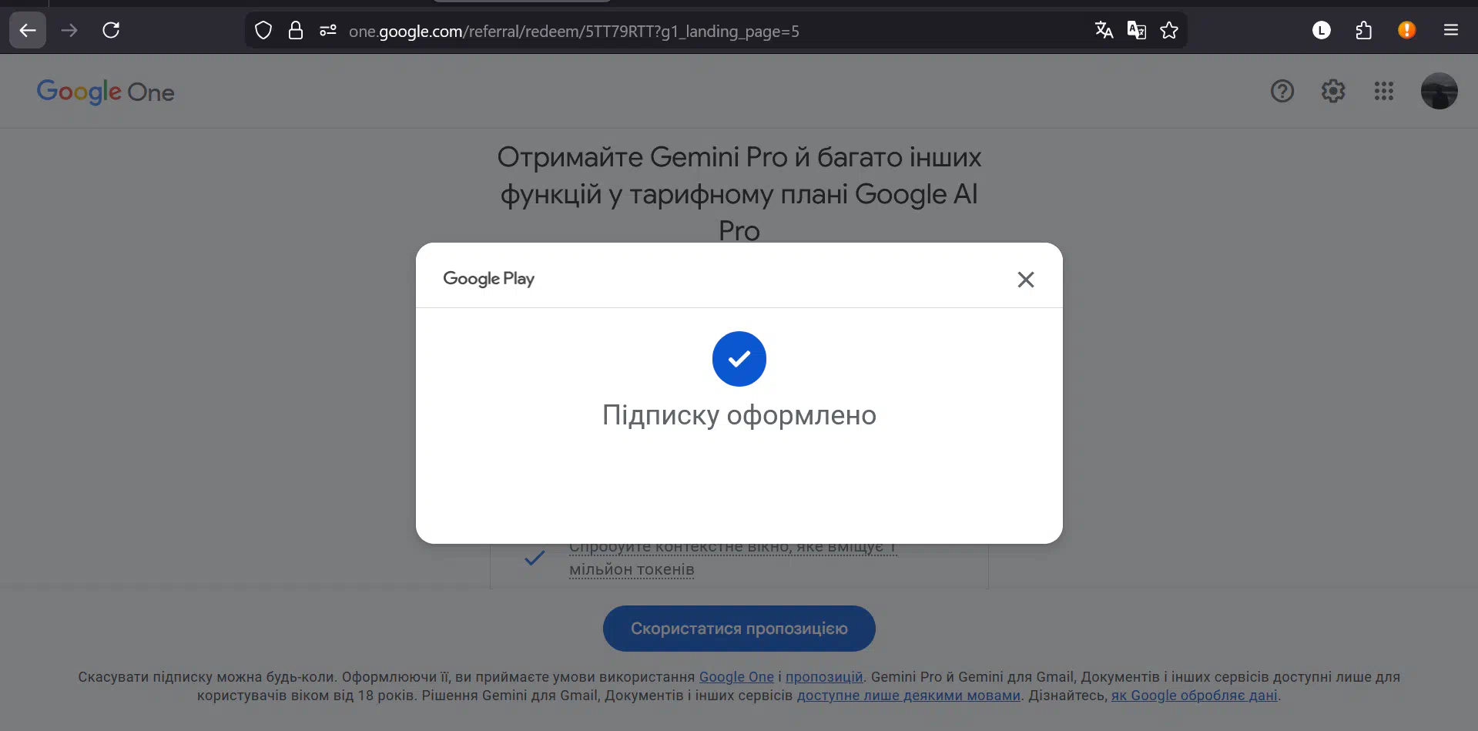Image resolution: width=1478 pixels, height=731 pixels.
Task: Go back to the previous page
Action: tap(28, 31)
